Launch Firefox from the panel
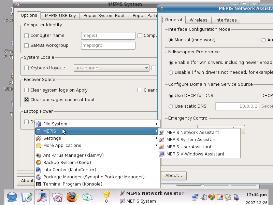The image size is (273, 205). click(72, 197)
